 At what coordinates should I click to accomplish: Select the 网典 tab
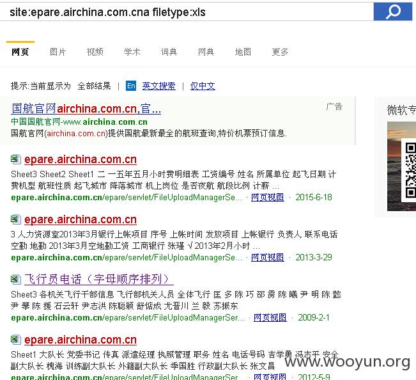[206, 52]
